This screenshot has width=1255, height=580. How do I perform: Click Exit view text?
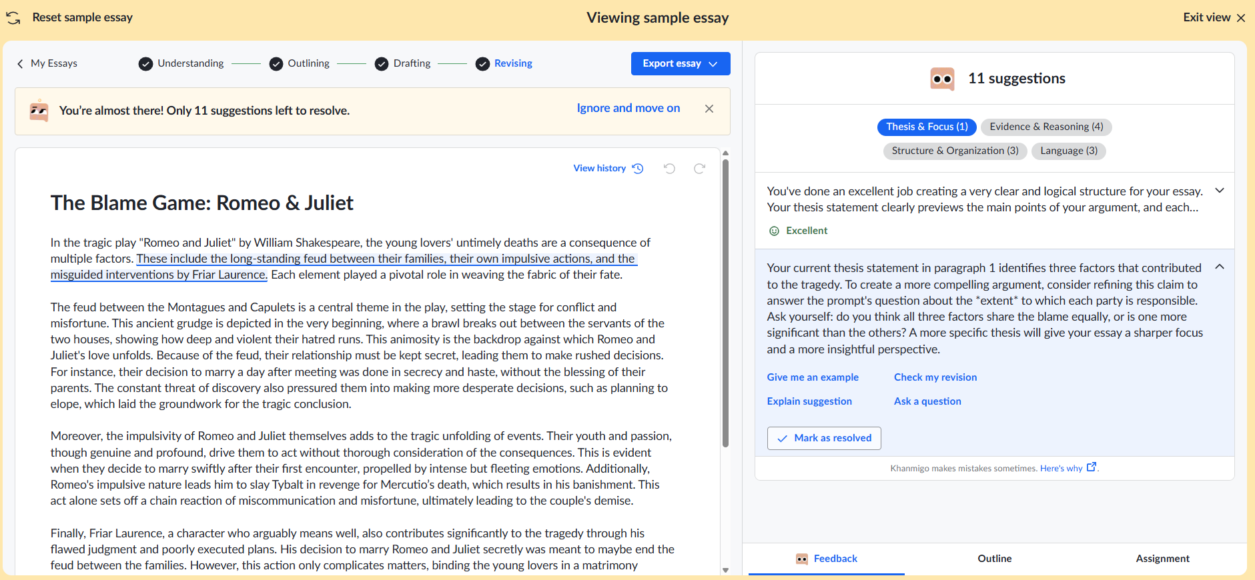pyautogui.click(x=1206, y=17)
